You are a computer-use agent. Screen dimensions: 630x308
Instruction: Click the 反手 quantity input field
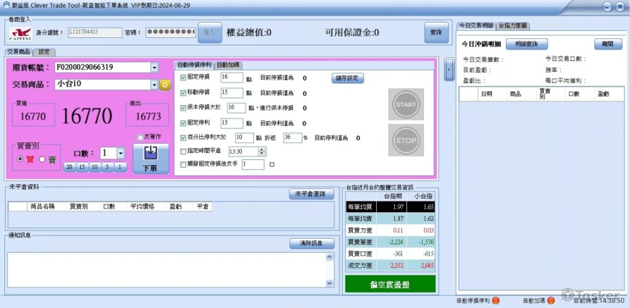click(x=253, y=164)
